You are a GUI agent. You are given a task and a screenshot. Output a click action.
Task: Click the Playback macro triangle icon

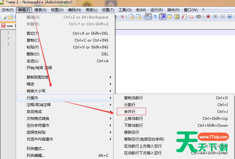click(222, 16)
